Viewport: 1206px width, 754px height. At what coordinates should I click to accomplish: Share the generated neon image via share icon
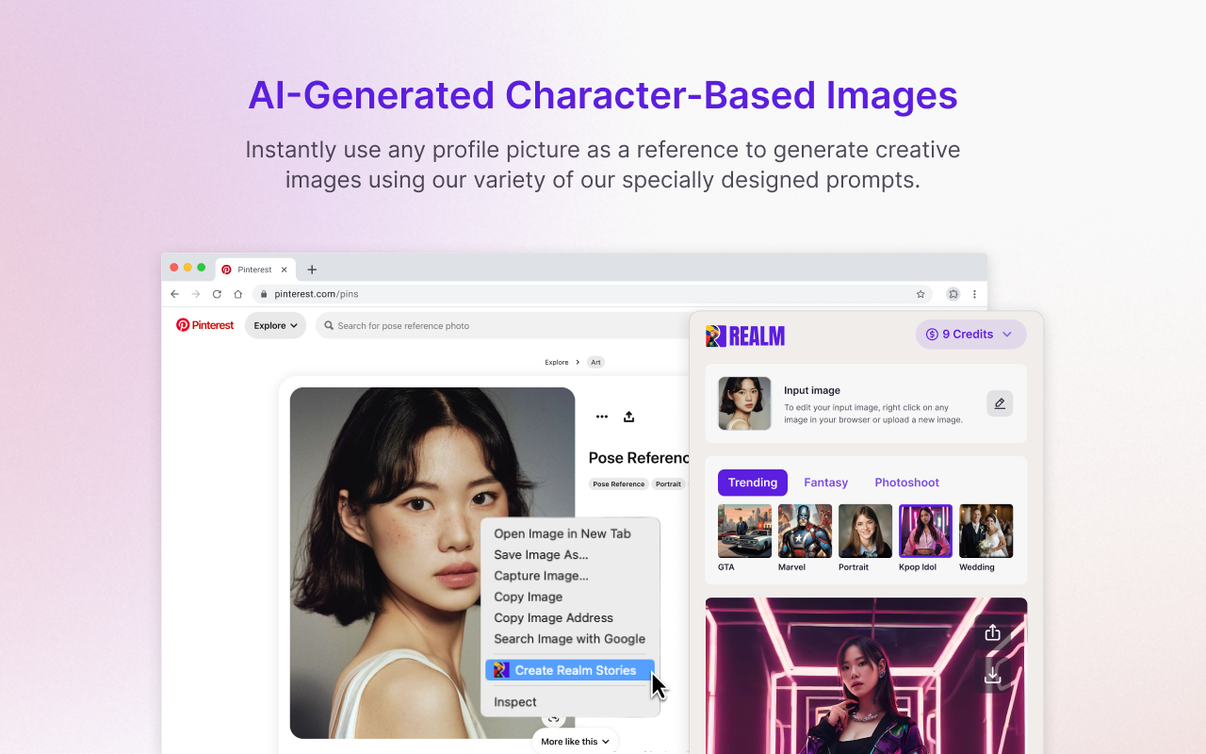992,632
